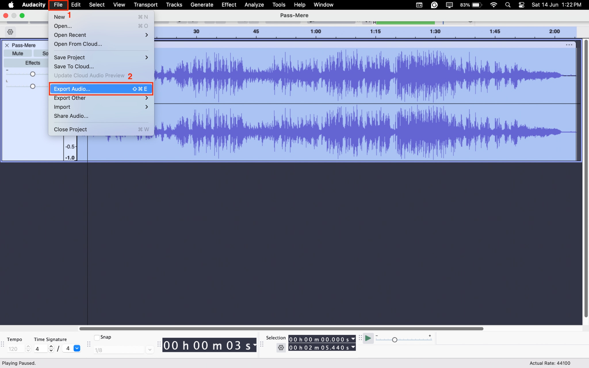Open the Select menu

[x=97, y=5]
